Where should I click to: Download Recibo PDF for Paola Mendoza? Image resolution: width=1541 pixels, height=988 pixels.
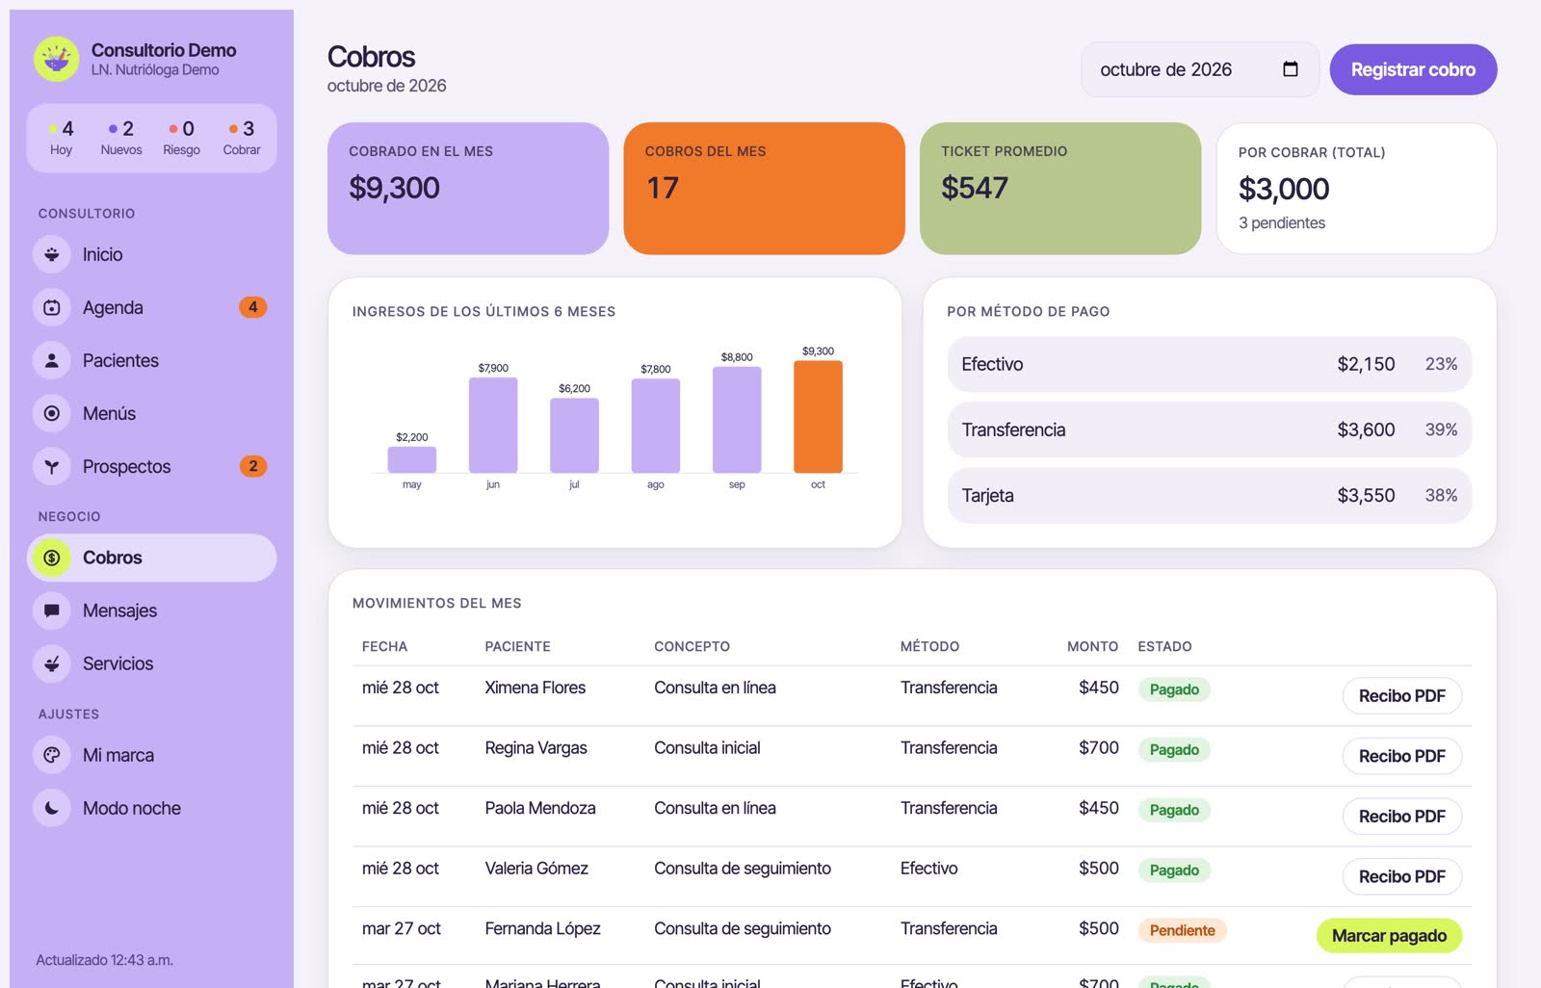1401,816
